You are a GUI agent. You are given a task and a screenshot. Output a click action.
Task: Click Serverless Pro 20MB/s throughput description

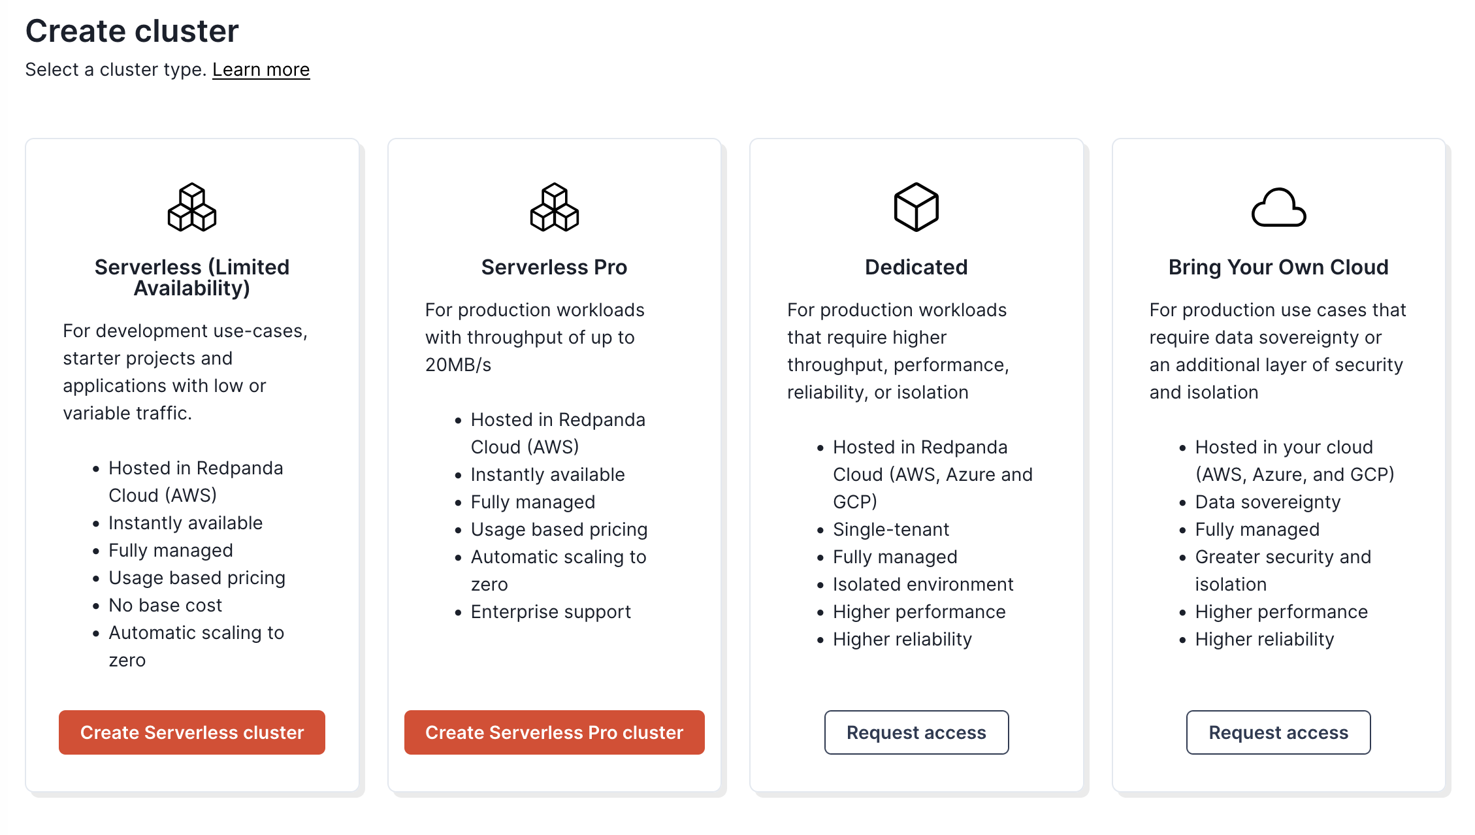pos(534,337)
